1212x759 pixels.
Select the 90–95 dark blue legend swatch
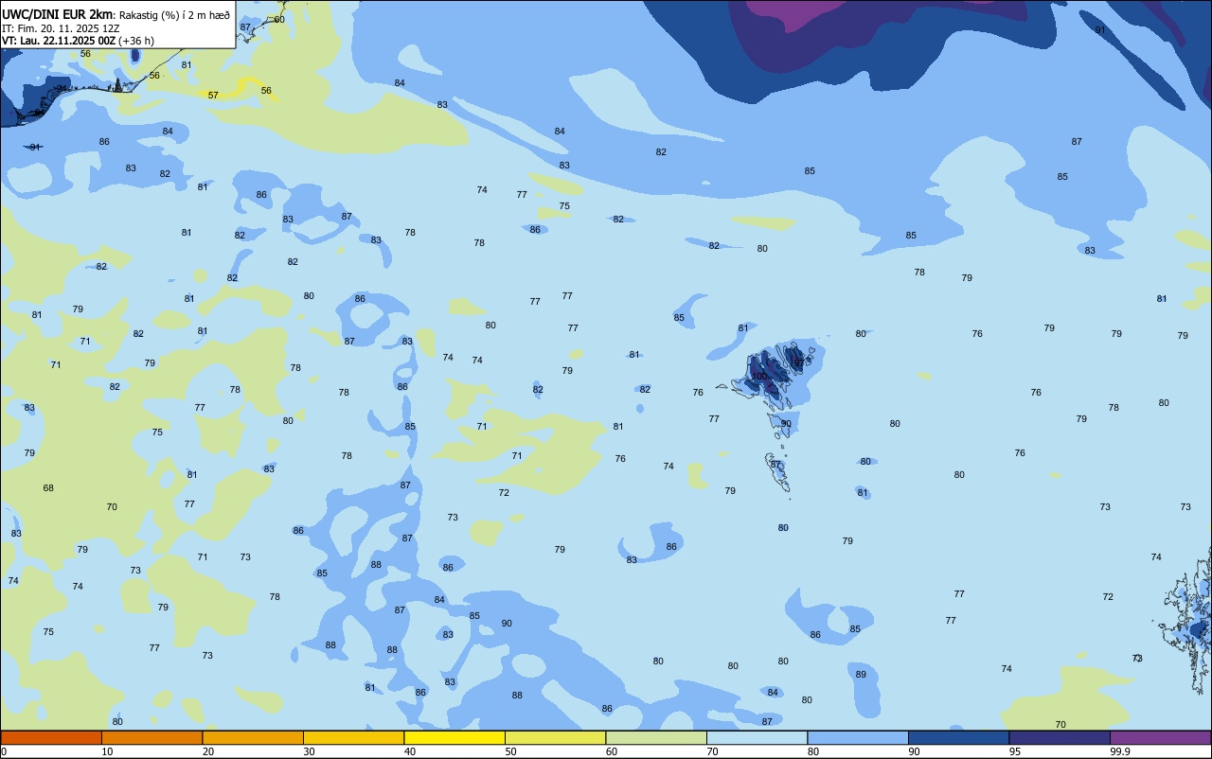coord(958,737)
